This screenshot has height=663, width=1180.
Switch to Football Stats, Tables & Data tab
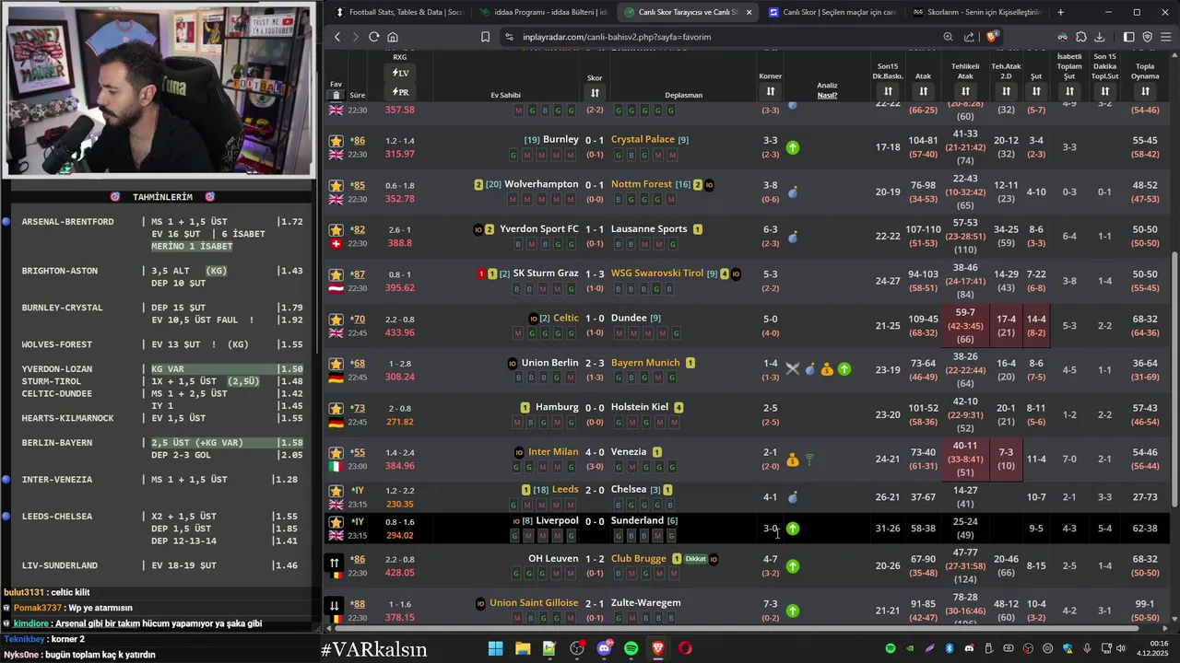398,12
